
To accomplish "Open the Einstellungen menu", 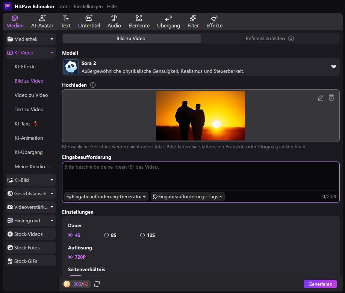I will click(88, 7).
